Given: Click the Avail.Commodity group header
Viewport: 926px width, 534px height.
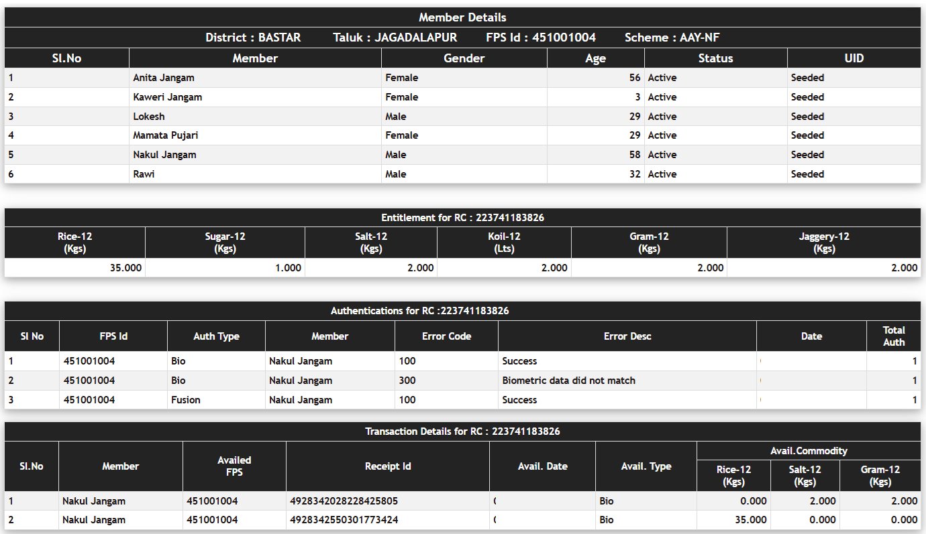Looking at the screenshot, I should tap(809, 451).
